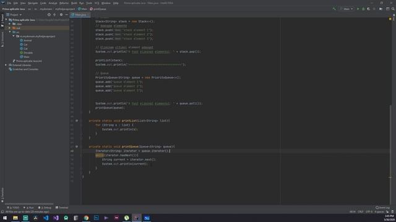Toggle the Project side tool window tab
396x222 pixels.
click(x=2, y=20)
